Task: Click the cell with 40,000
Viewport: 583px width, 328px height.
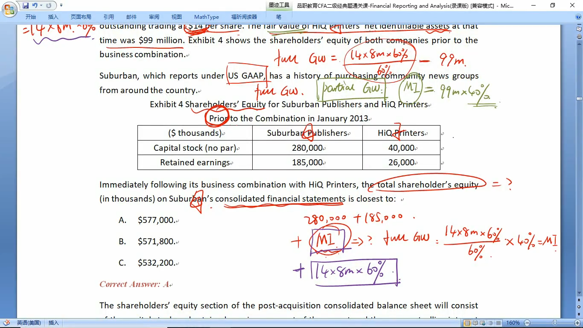Action: point(401,148)
